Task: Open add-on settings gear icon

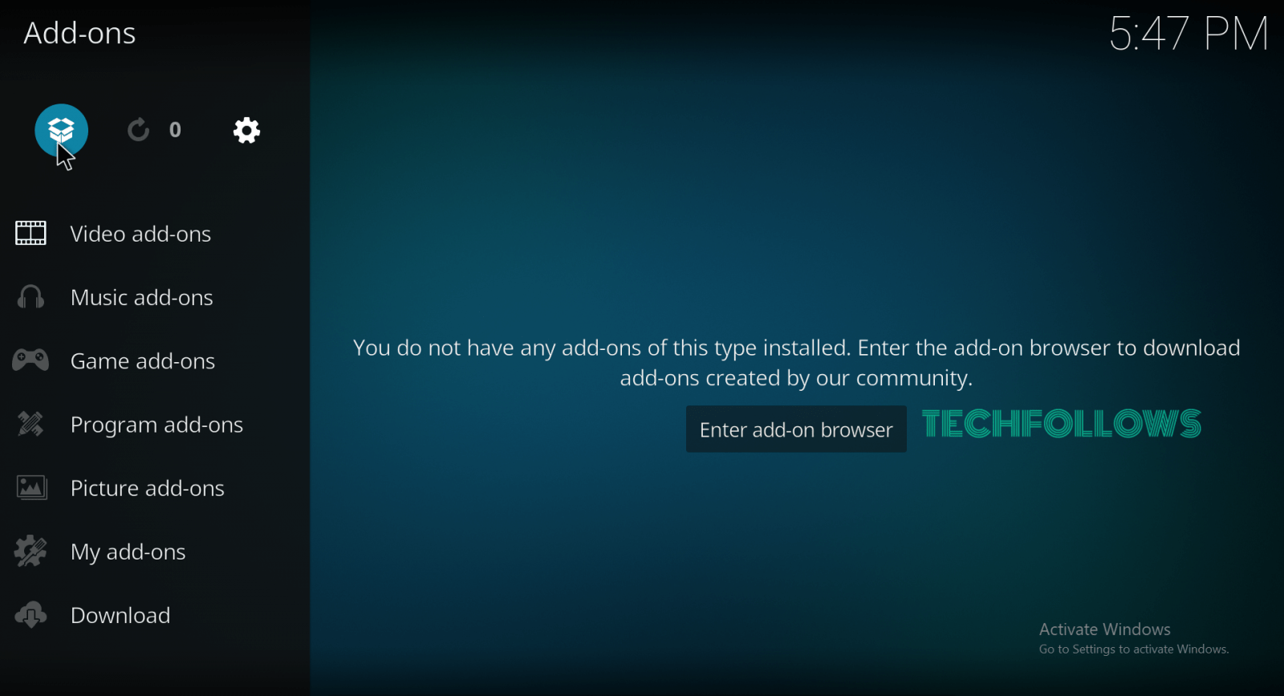Action: [x=246, y=130]
